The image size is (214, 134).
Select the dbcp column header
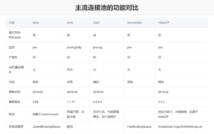[x=36, y=23]
